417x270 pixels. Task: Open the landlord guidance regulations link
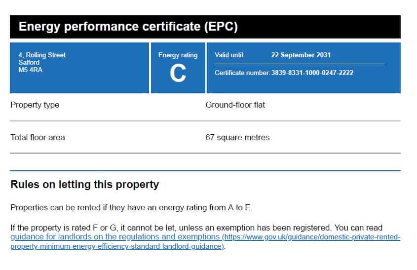pyautogui.click(x=114, y=237)
